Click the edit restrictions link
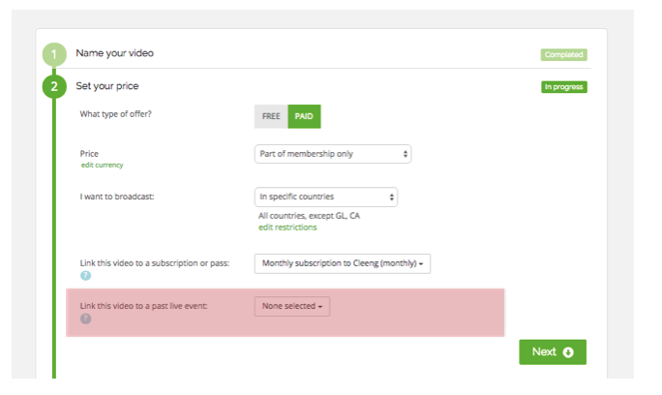 coord(287,228)
